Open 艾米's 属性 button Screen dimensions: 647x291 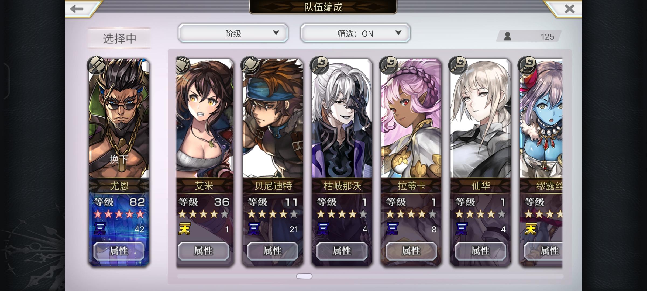204,251
